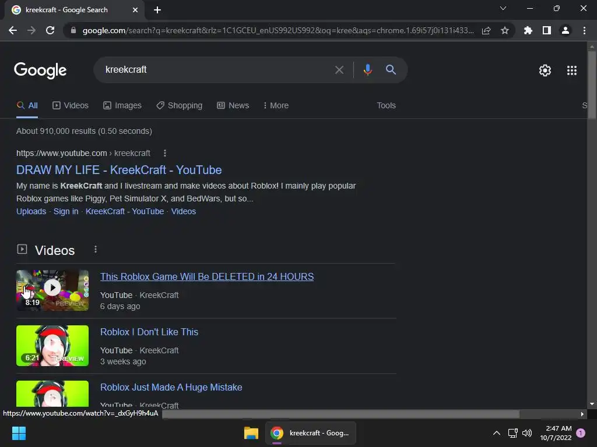Show hidden system tray icons
597x447 pixels.
(x=497, y=433)
